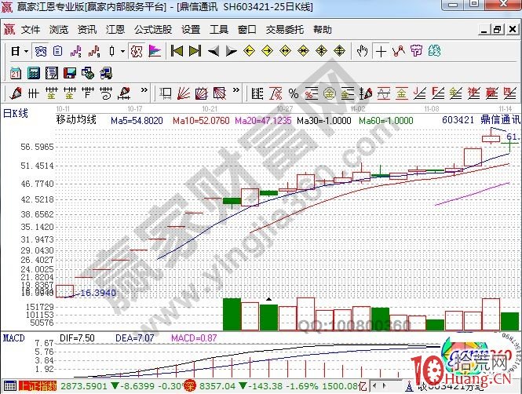Click the Ma20=47.1235 indicator label

(x=263, y=120)
